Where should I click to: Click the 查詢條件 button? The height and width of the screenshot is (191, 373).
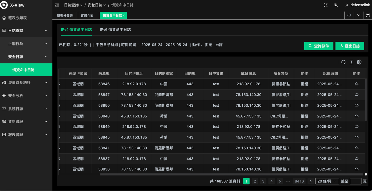tap(318, 46)
